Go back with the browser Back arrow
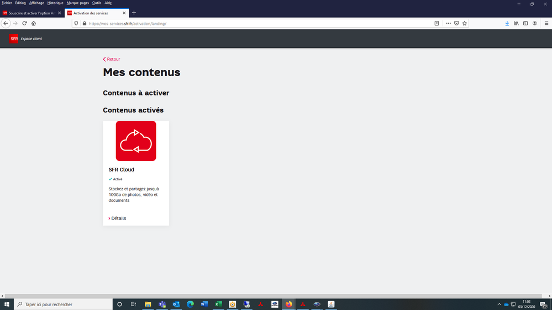Viewport: 552px width, 310px height. pos(6,23)
